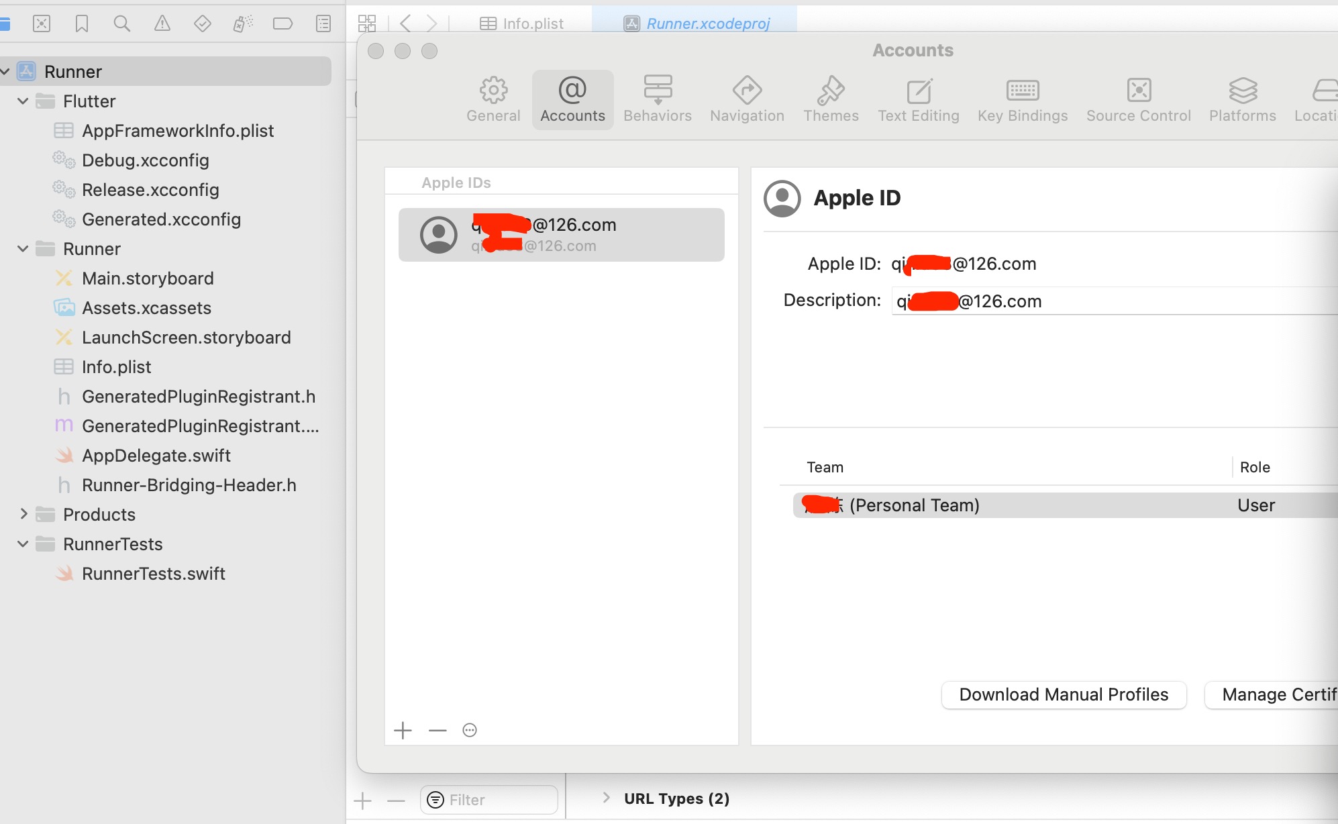Click the Manage Certificates button
Screen dimensions: 1338x824
pos(1272,694)
